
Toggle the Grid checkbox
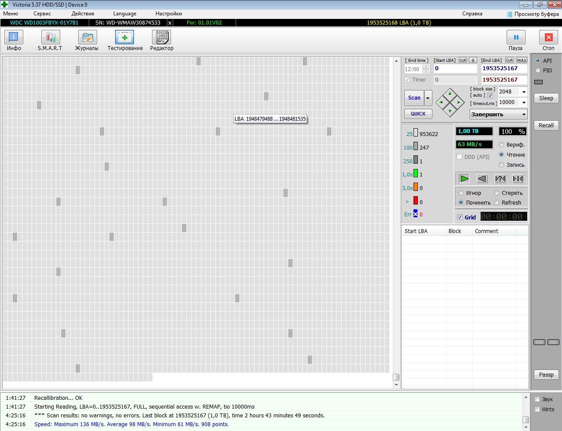coord(460,217)
